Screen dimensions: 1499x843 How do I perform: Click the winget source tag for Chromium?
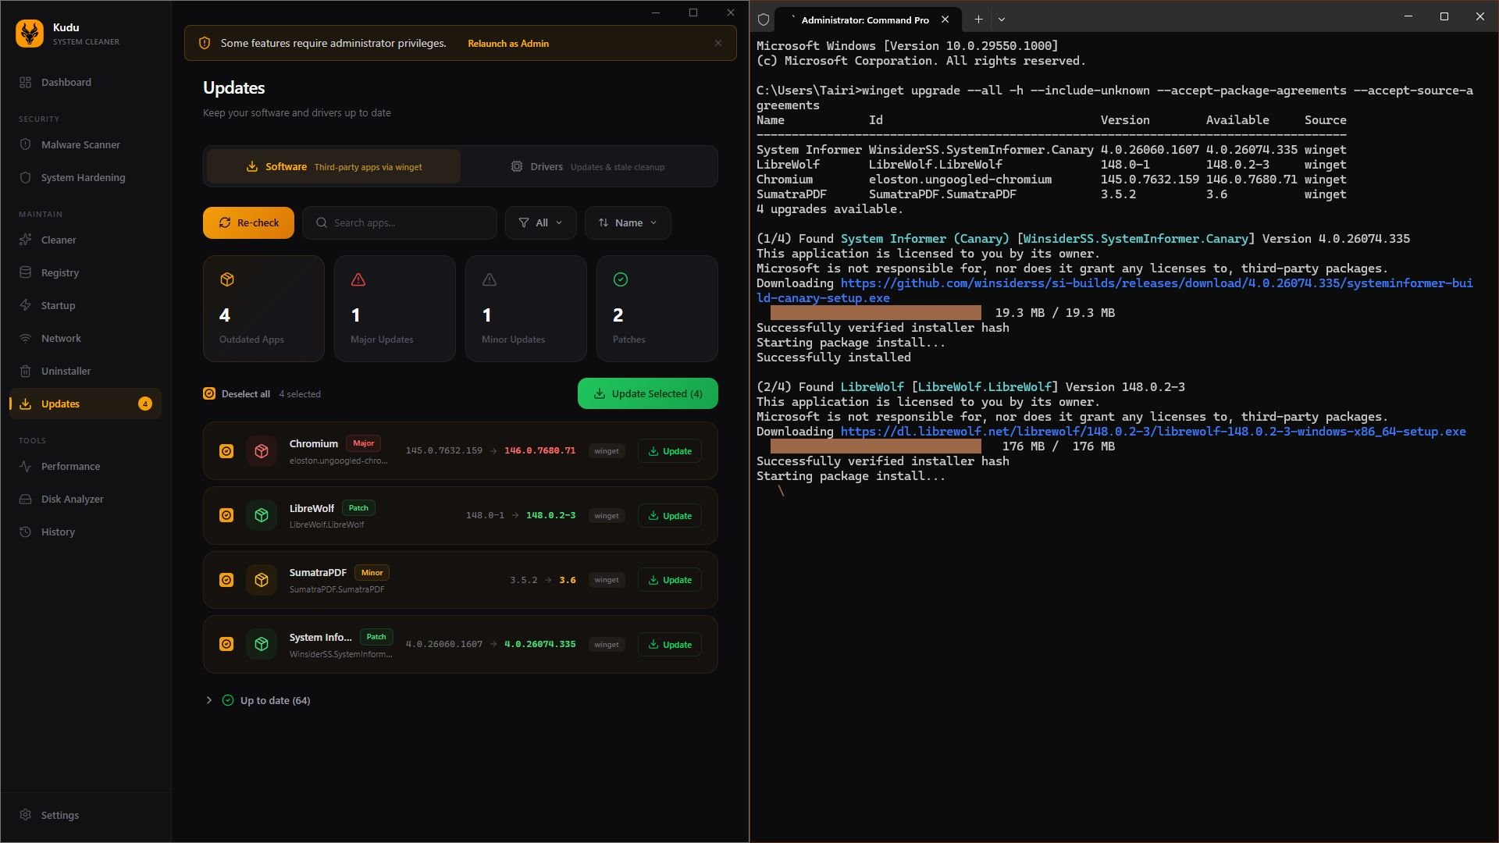click(x=607, y=451)
